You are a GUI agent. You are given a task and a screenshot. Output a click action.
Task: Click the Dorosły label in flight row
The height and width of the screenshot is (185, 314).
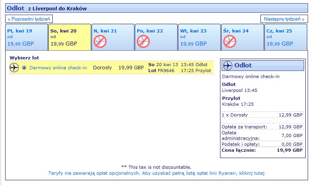tap(102, 68)
